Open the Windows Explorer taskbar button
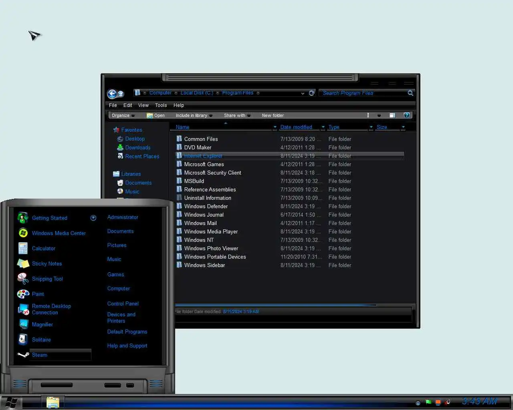513x410 pixels. click(53, 402)
